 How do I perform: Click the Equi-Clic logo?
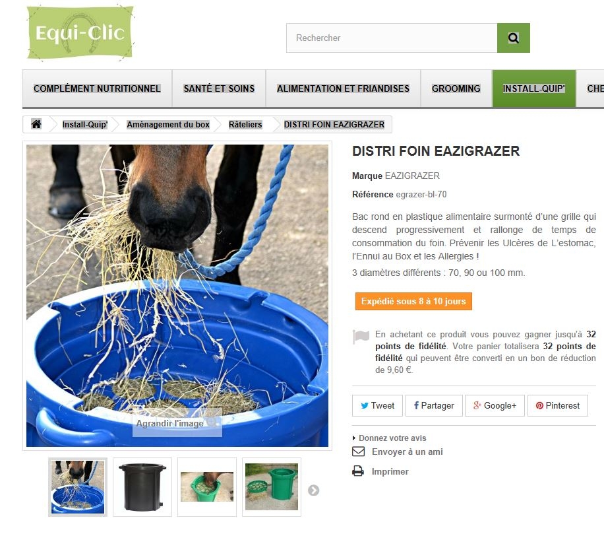[80, 33]
